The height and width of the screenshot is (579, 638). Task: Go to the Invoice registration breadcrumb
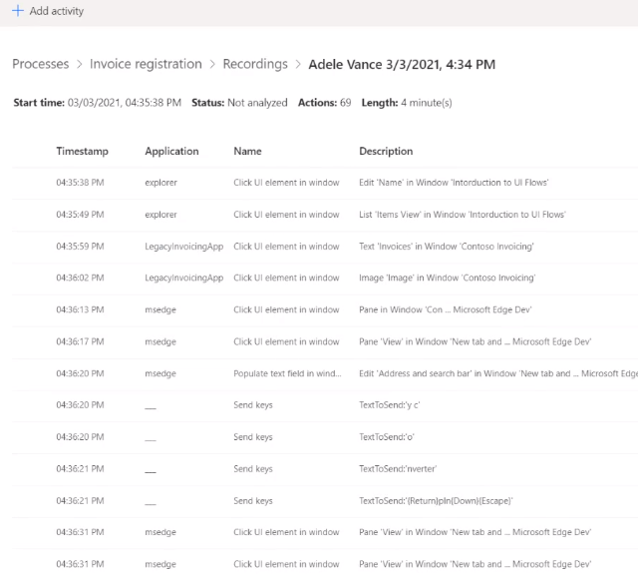tap(146, 64)
